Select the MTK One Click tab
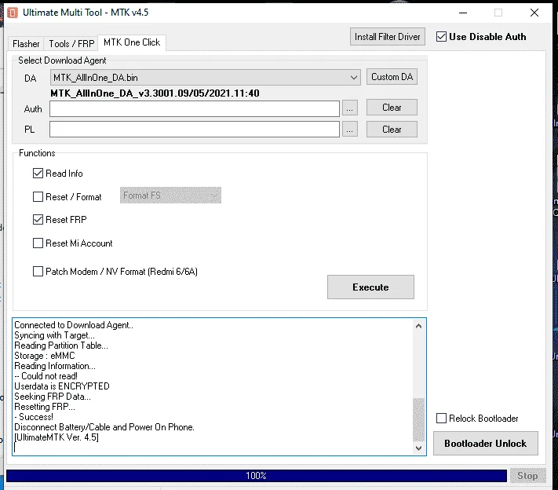This screenshot has width=558, height=490. [x=132, y=42]
